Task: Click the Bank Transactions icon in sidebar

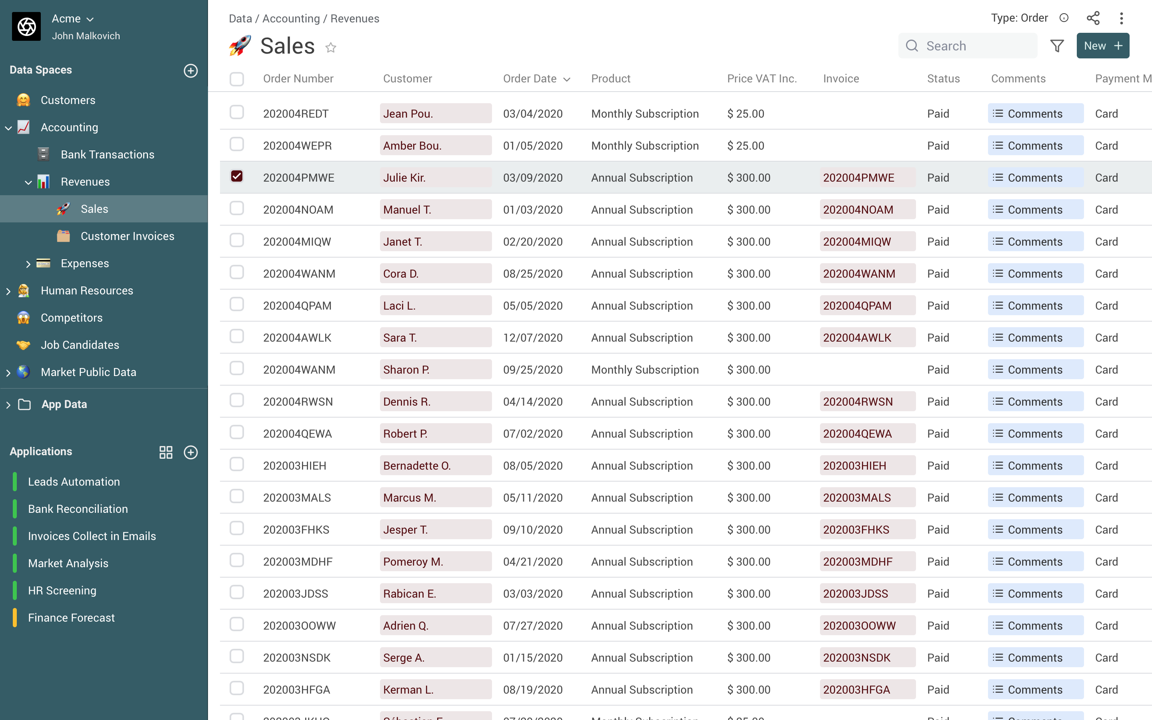Action: [x=42, y=154]
